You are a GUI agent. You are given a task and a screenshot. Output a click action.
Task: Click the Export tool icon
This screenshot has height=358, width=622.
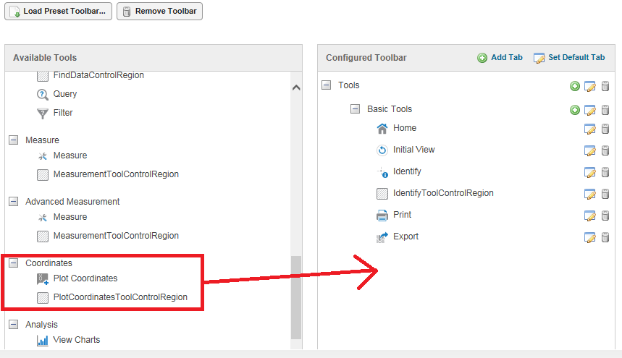coord(382,236)
